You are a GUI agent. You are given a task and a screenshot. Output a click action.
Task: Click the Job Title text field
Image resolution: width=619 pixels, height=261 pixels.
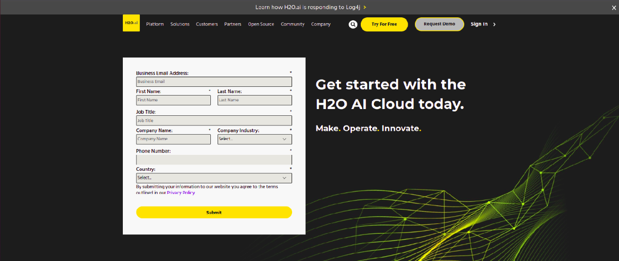(214, 121)
